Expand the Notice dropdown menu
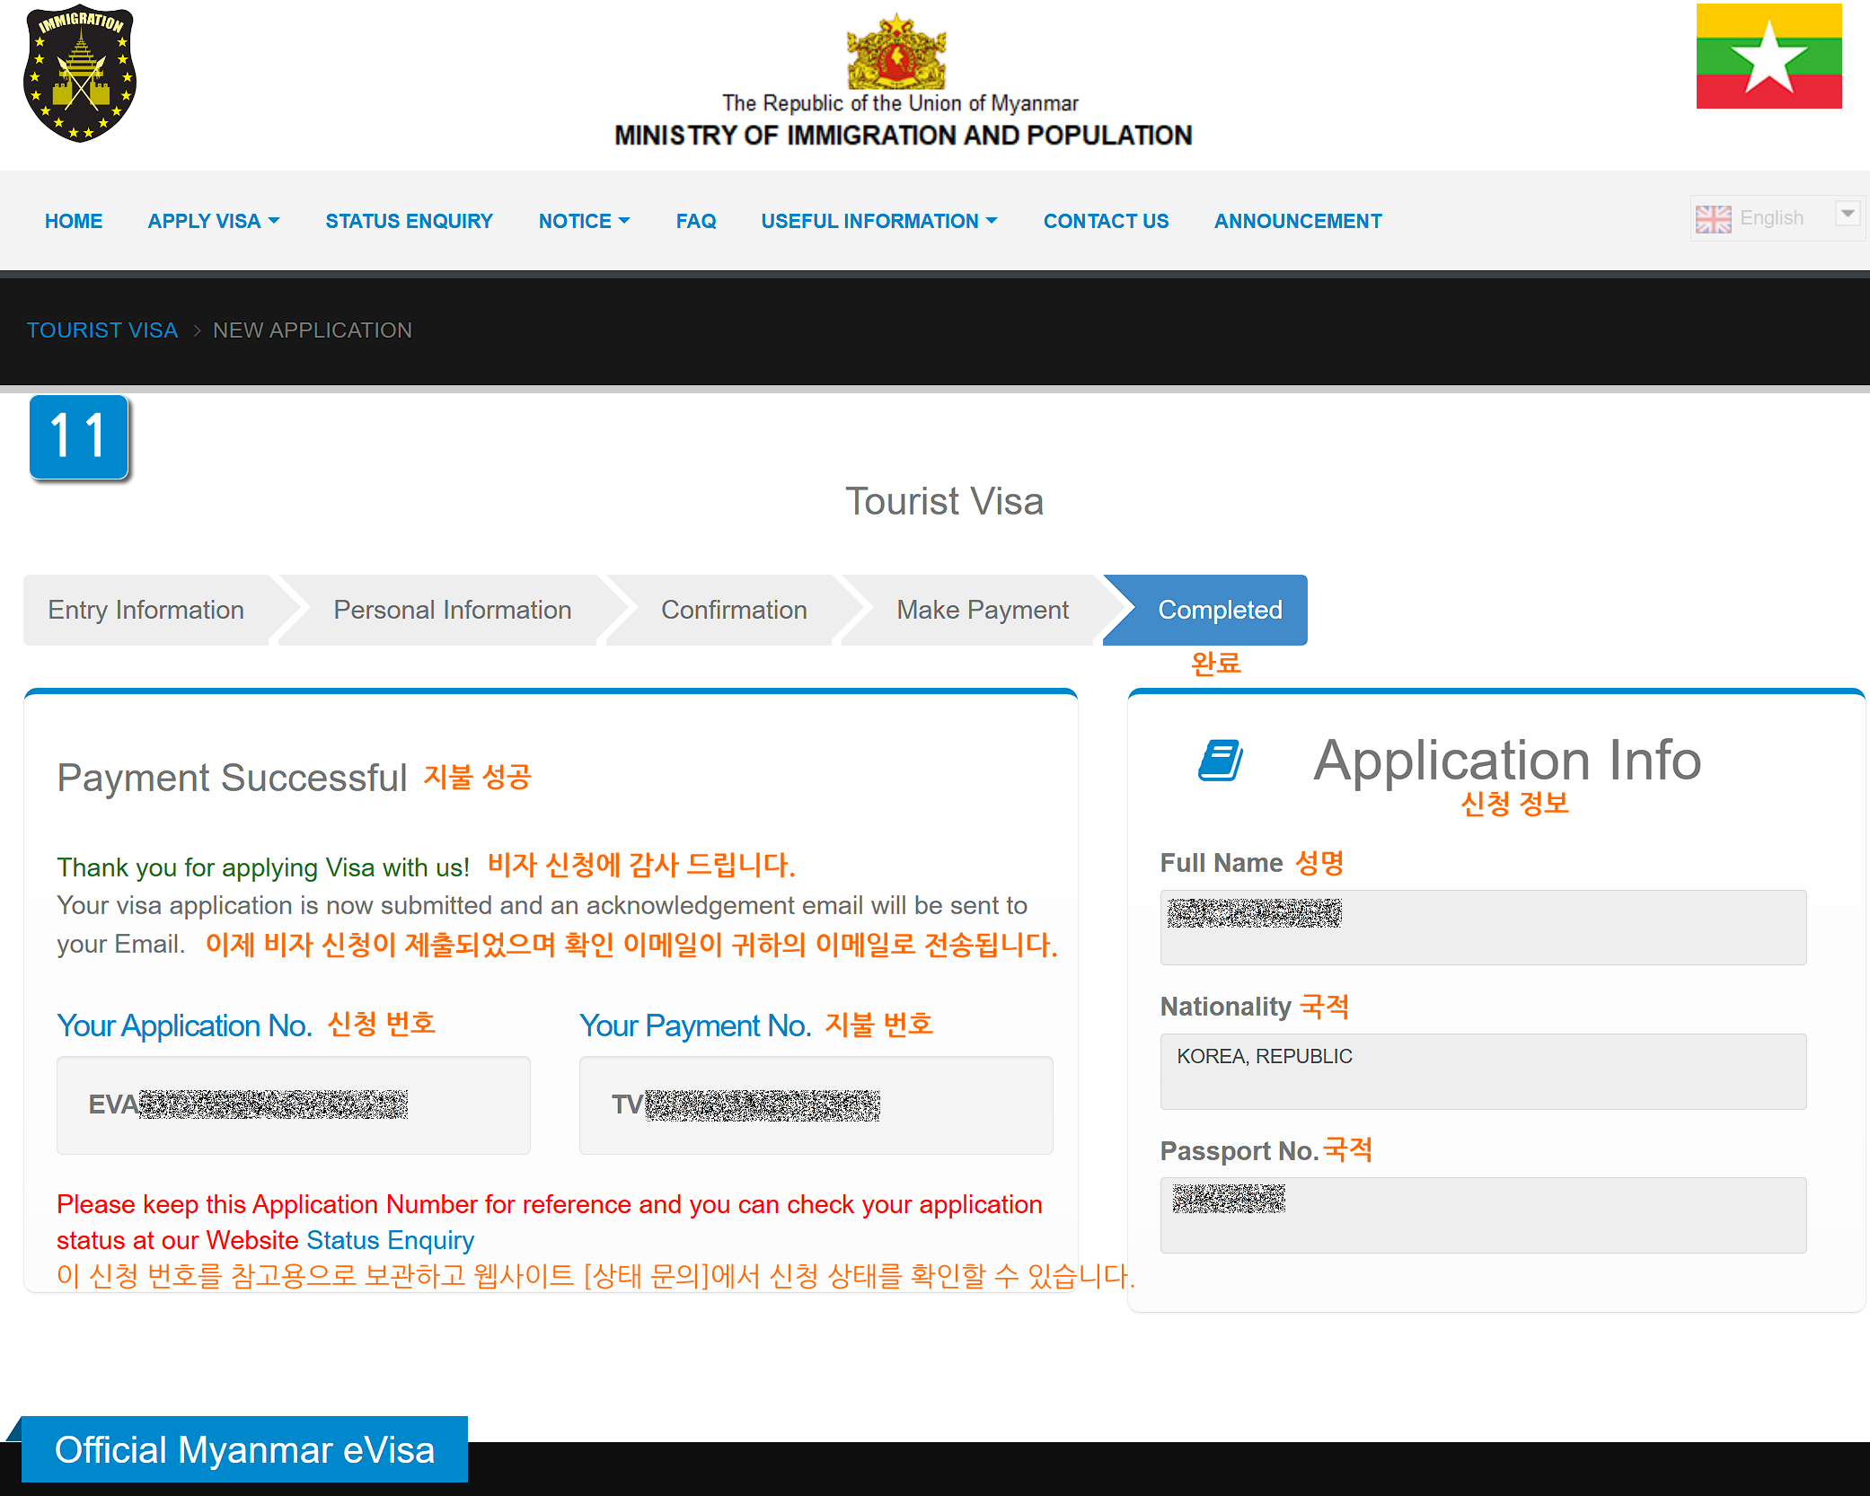The height and width of the screenshot is (1496, 1870). point(584,221)
